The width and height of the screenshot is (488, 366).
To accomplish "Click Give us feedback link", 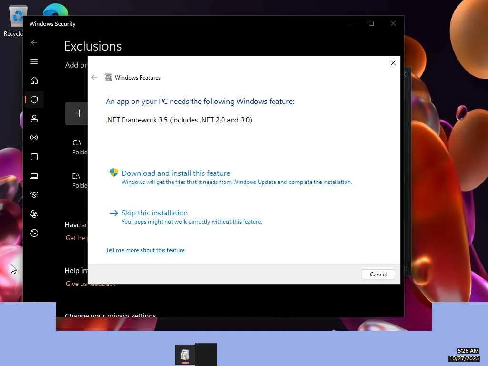I will 90,284.
